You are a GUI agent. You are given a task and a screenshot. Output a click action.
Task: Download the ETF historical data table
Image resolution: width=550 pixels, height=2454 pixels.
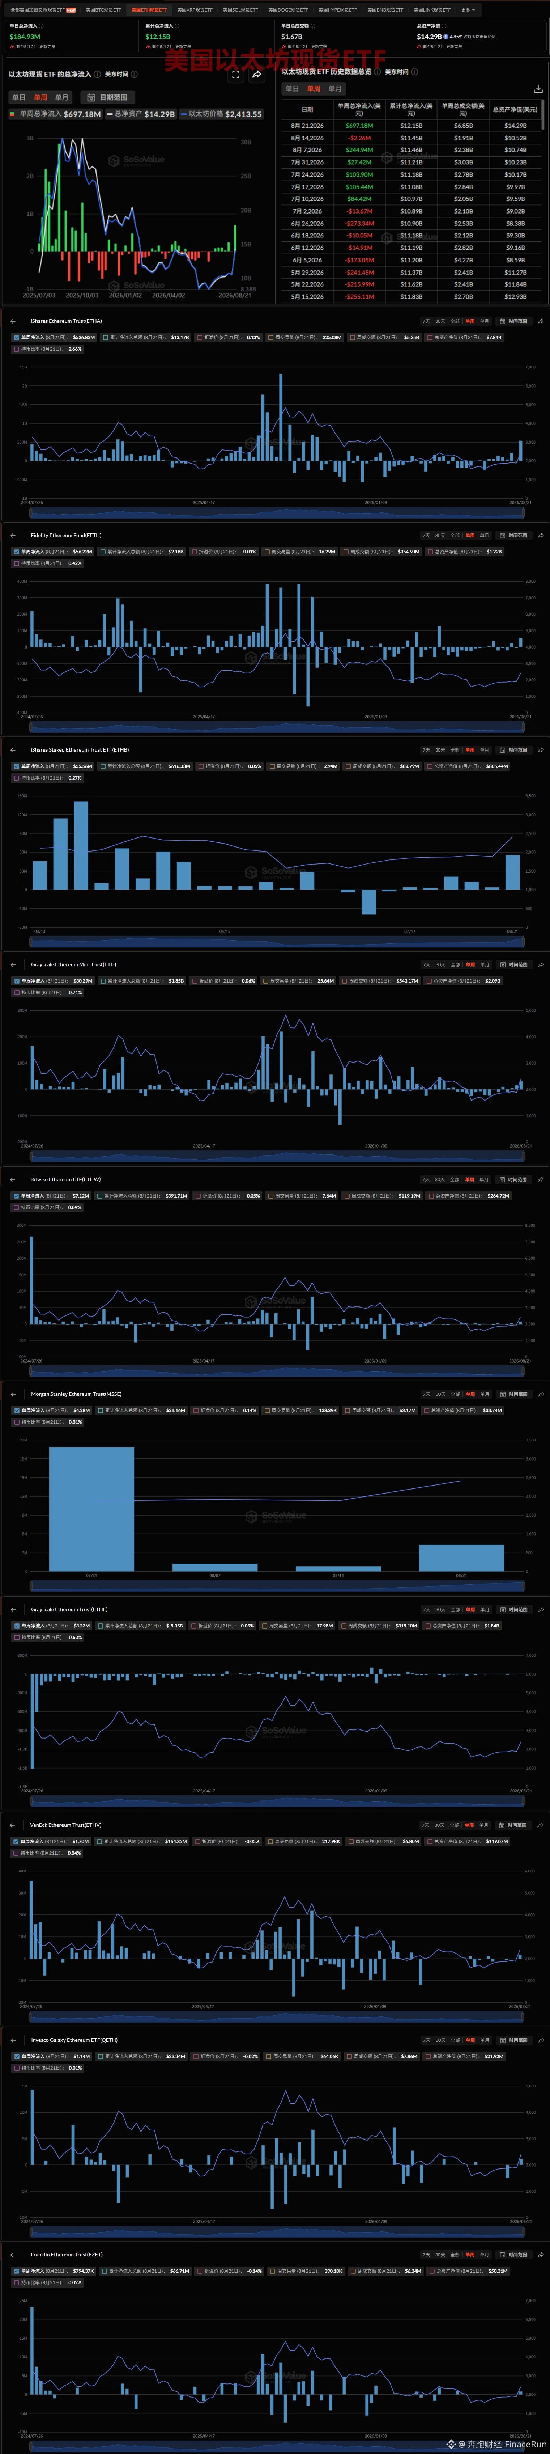point(538,89)
